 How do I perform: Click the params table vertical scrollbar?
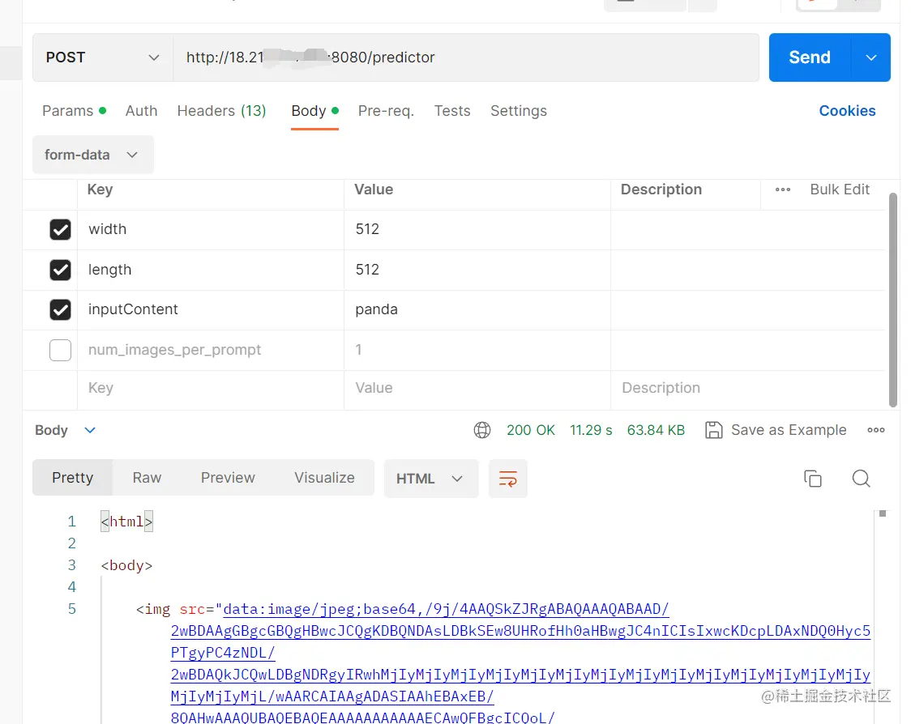[x=893, y=300]
